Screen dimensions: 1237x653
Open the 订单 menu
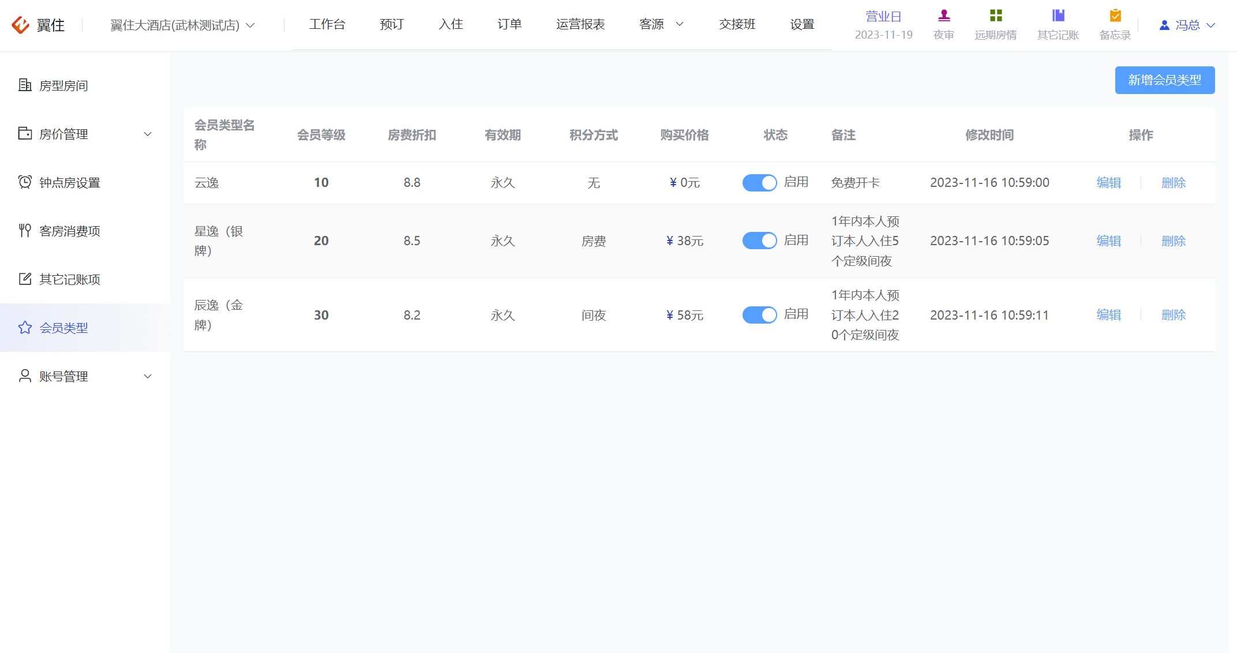pyautogui.click(x=509, y=24)
